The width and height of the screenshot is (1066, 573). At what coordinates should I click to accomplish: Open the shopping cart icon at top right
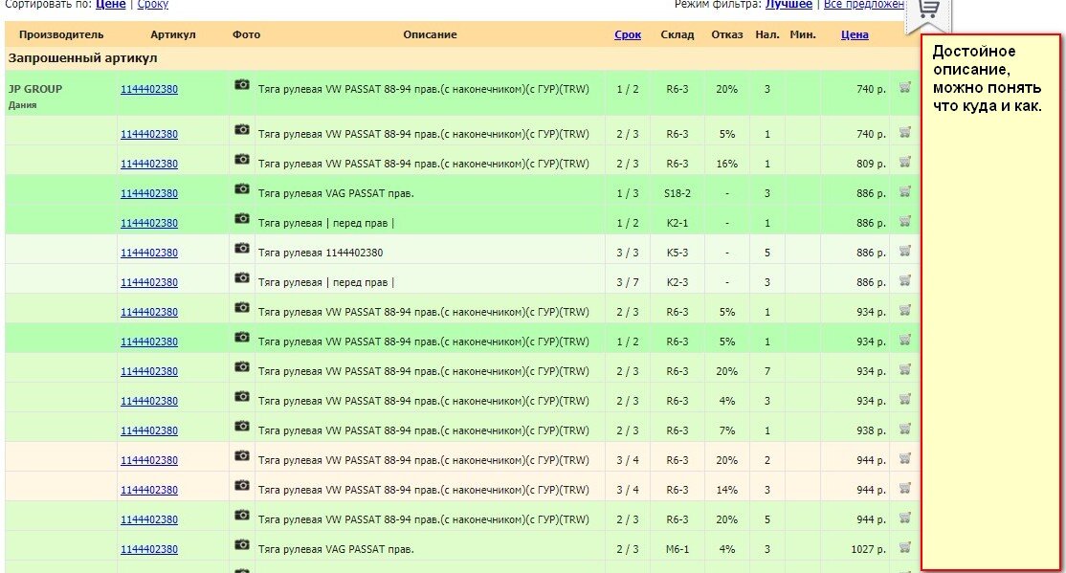tap(928, 9)
